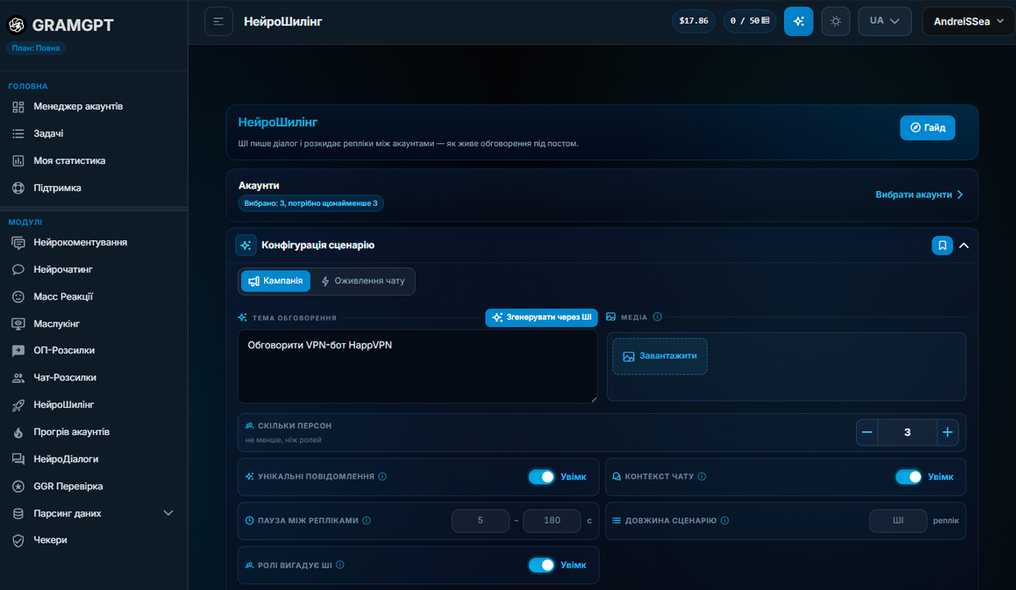
Task: Click the maximum pause field showing 180
Action: (x=552, y=520)
